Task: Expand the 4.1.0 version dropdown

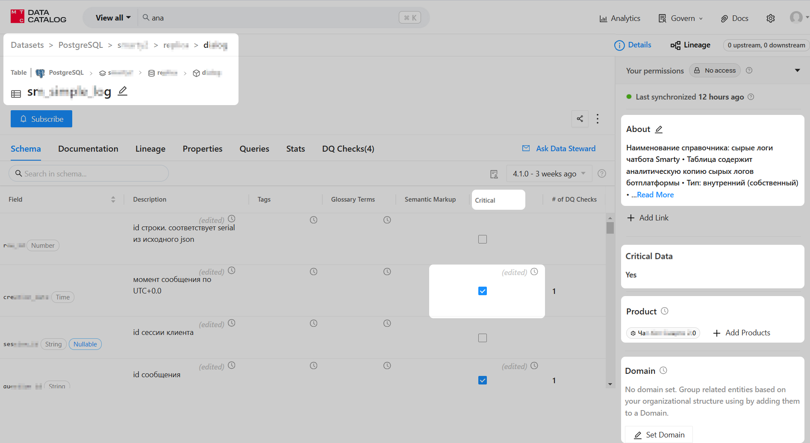Action: (549, 173)
